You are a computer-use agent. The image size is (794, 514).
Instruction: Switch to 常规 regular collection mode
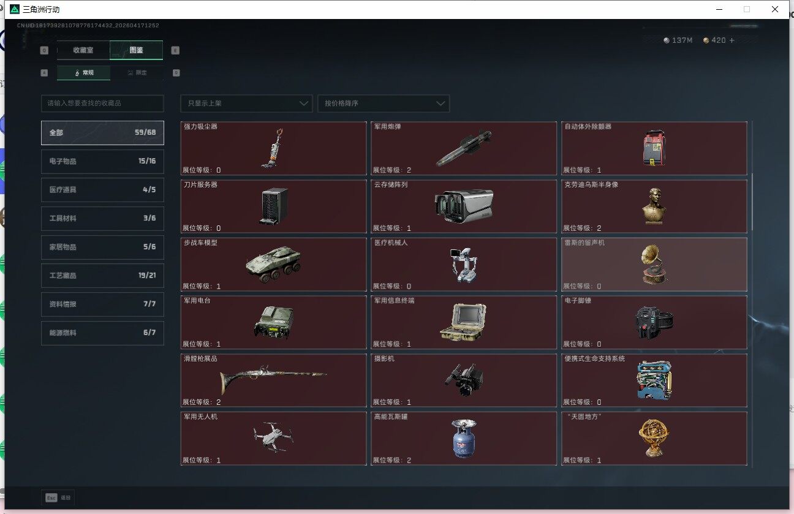click(84, 73)
